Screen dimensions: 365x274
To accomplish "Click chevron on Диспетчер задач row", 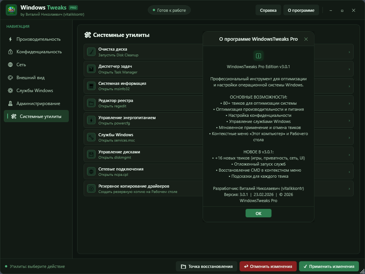I will tap(349, 69).
